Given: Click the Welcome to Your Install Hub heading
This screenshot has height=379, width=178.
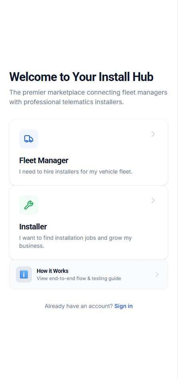Looking at the screenshot, I should (x=81, y=77).
